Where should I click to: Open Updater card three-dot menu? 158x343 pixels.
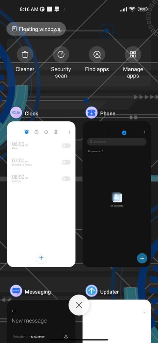tap(145, 311)
